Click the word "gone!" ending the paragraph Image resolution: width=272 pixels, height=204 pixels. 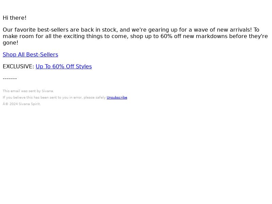click(x=11, y=43)
